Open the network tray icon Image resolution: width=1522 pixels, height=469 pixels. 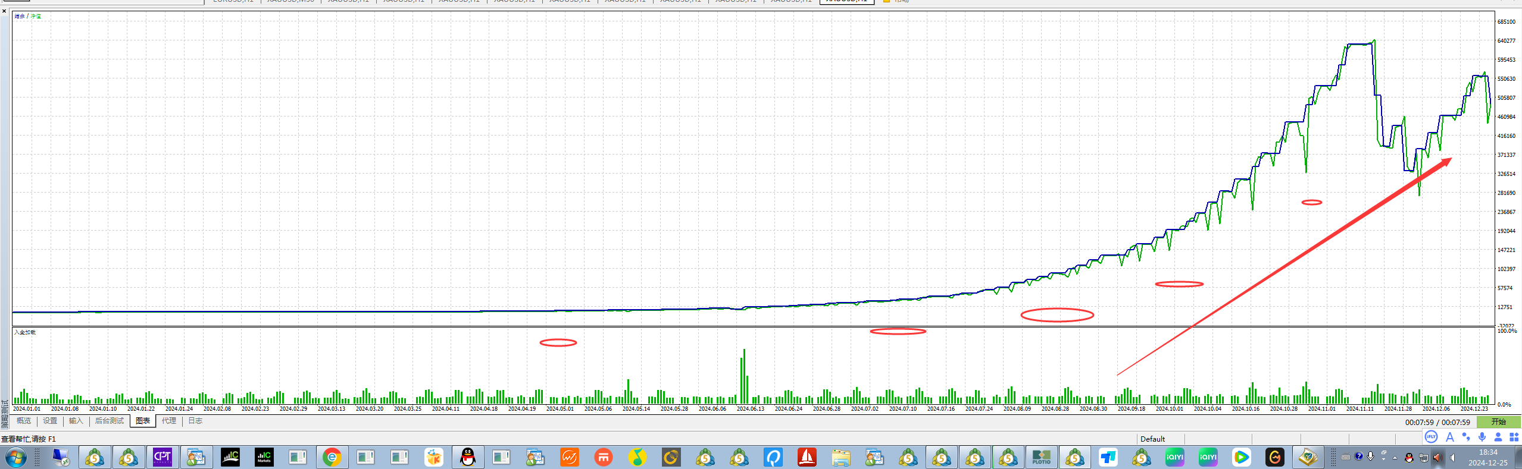(1423, 458)
